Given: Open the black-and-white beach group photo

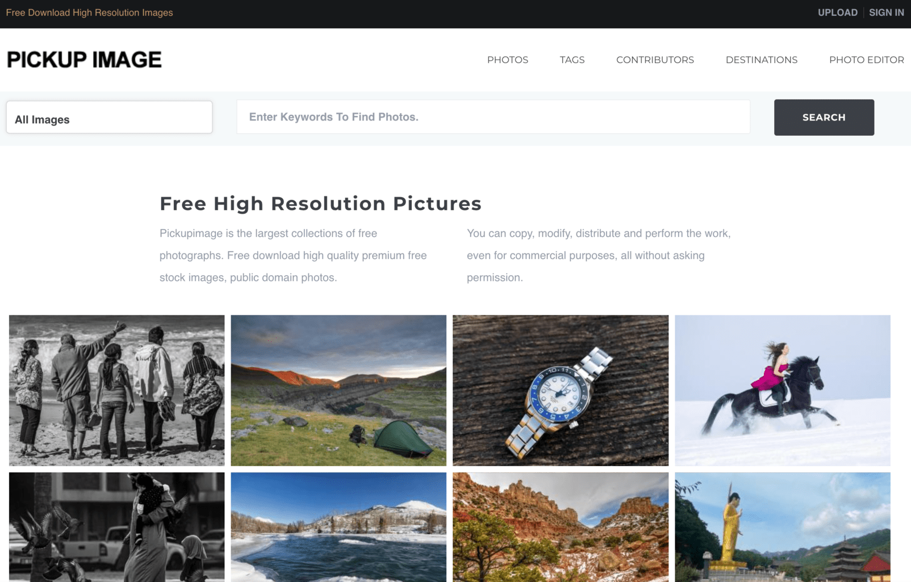Looking at the screenshot, I should click(116, 390).
